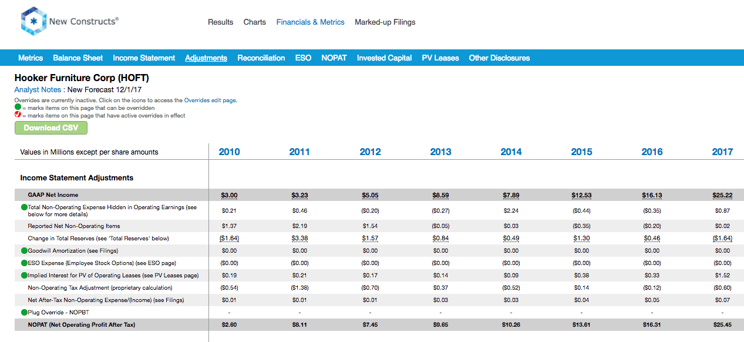Switch to the Income Statement tab

point(144,58)
